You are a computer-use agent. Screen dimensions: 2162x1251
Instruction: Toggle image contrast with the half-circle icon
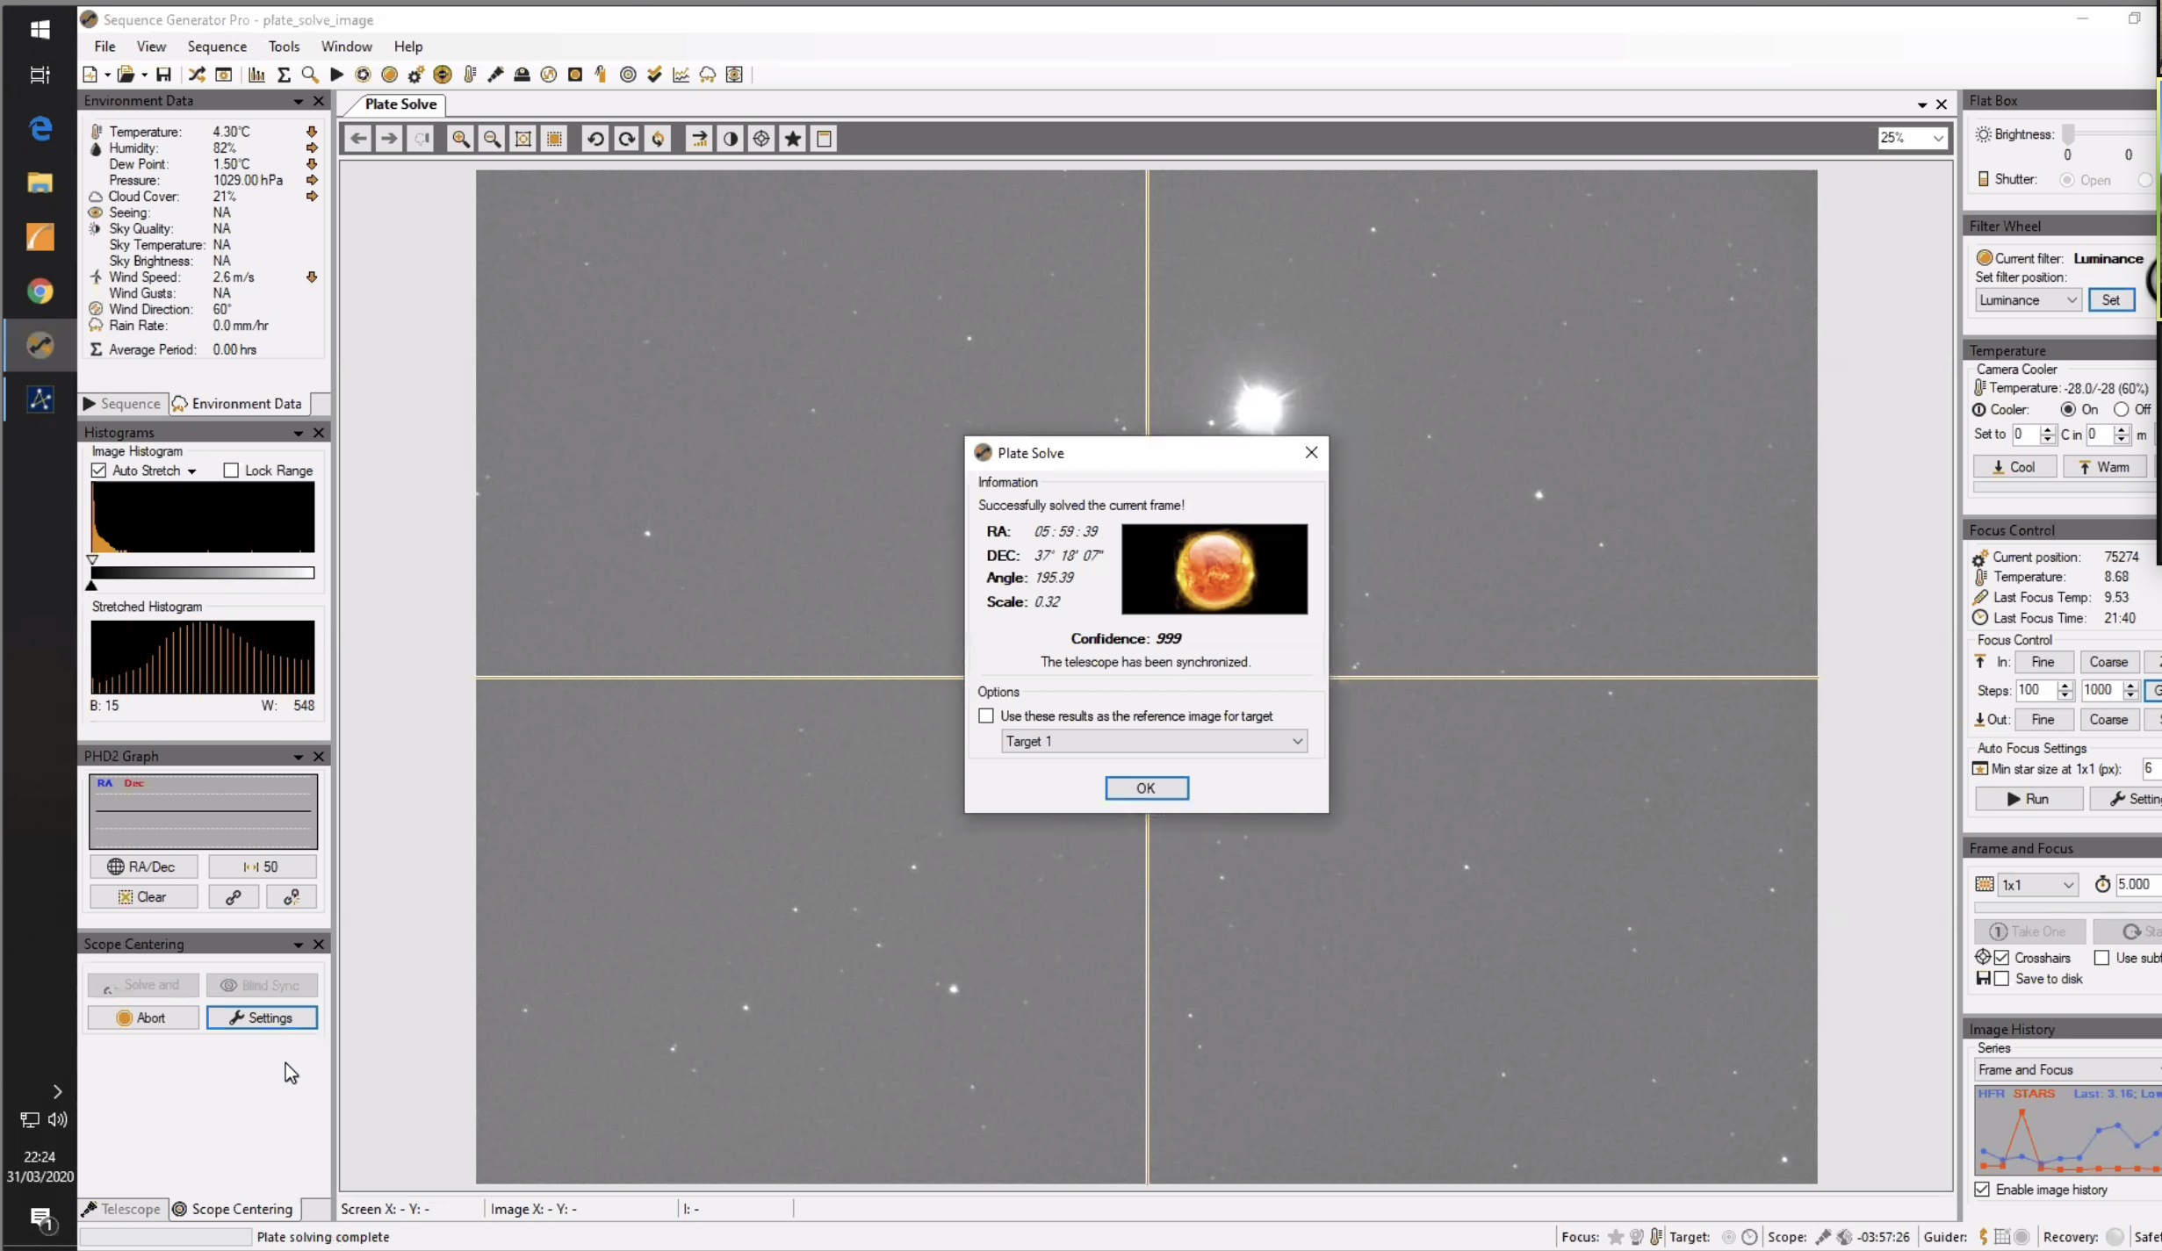(730, 138)
